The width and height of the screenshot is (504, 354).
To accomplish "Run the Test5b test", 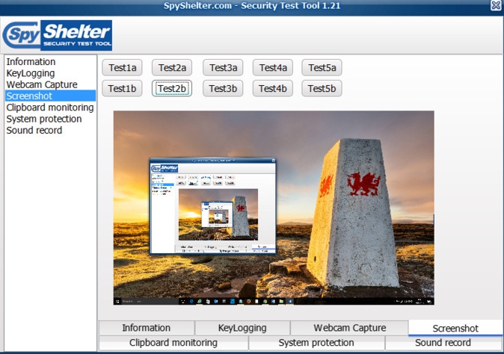I will click(322, 88).
